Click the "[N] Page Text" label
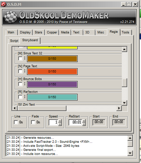 [27, 66]
